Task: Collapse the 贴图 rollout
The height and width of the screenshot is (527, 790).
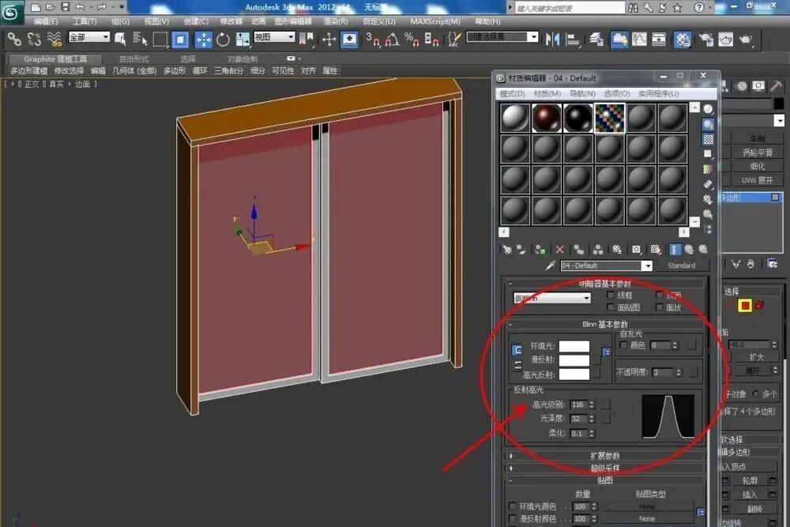Action: pos(604,480)
